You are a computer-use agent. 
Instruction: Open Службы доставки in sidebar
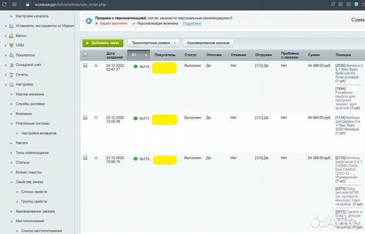tap(30, 104)
